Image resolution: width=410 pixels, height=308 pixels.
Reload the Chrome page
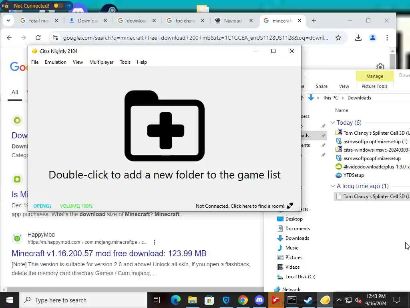[38, 38]
